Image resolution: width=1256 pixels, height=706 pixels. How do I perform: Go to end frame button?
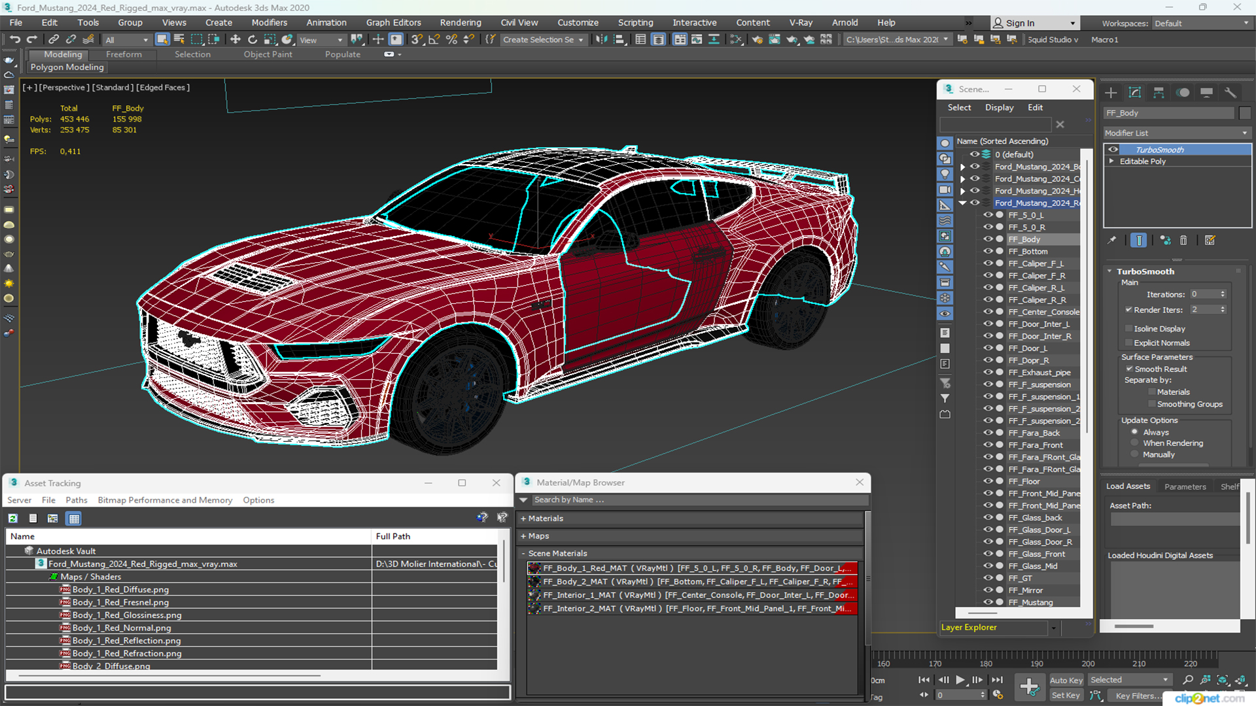(997, 680)
